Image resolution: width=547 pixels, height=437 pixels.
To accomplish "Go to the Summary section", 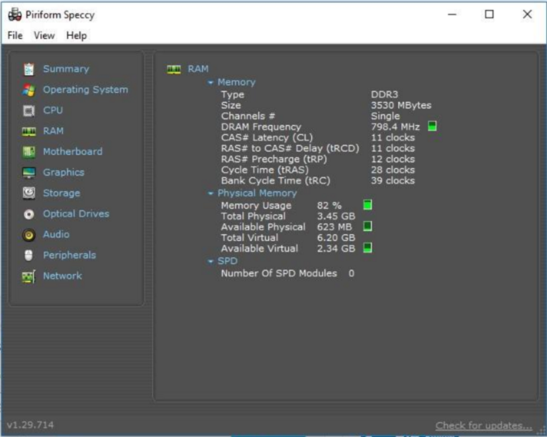I will 66,69.
